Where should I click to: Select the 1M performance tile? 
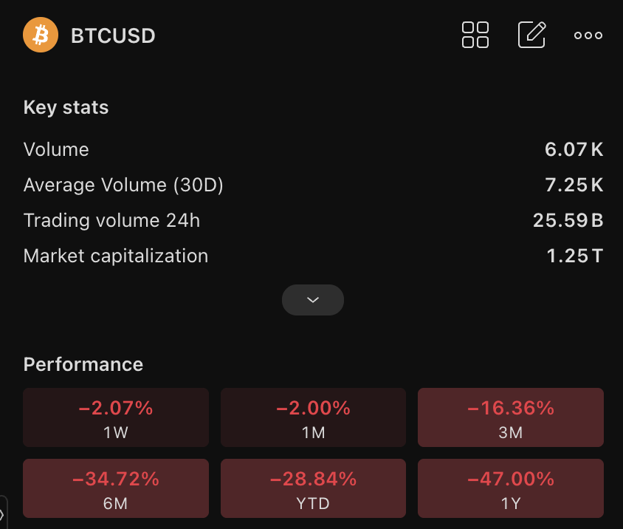(313, 417)
